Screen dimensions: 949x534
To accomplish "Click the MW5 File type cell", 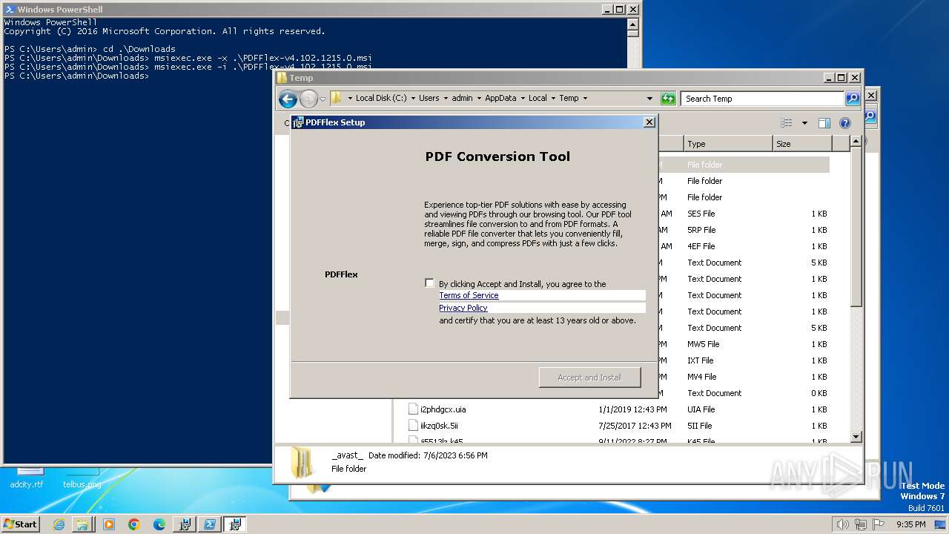I will (x=703, y=344).
